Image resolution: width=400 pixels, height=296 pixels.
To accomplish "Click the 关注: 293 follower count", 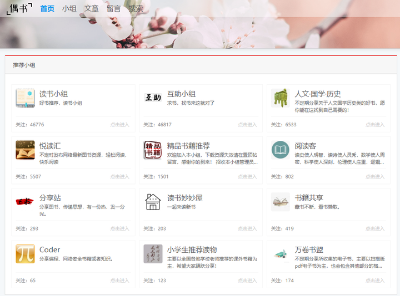I will [x=27, y=228].
